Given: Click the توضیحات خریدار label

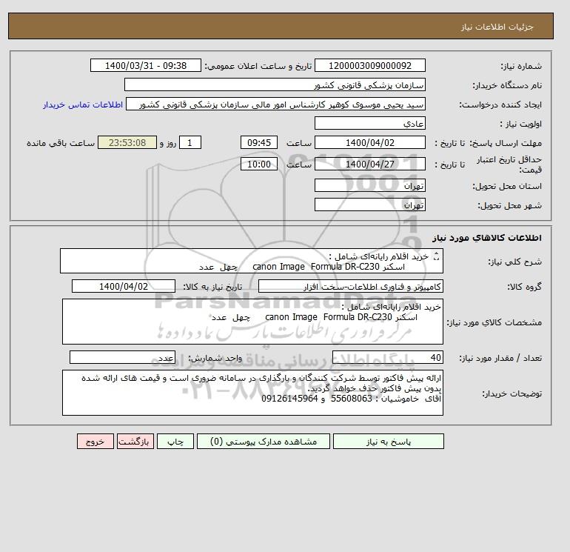Looking at the screenshot, I should [512, 393].
